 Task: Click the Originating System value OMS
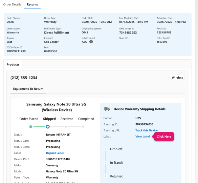(x=85, y=33)
